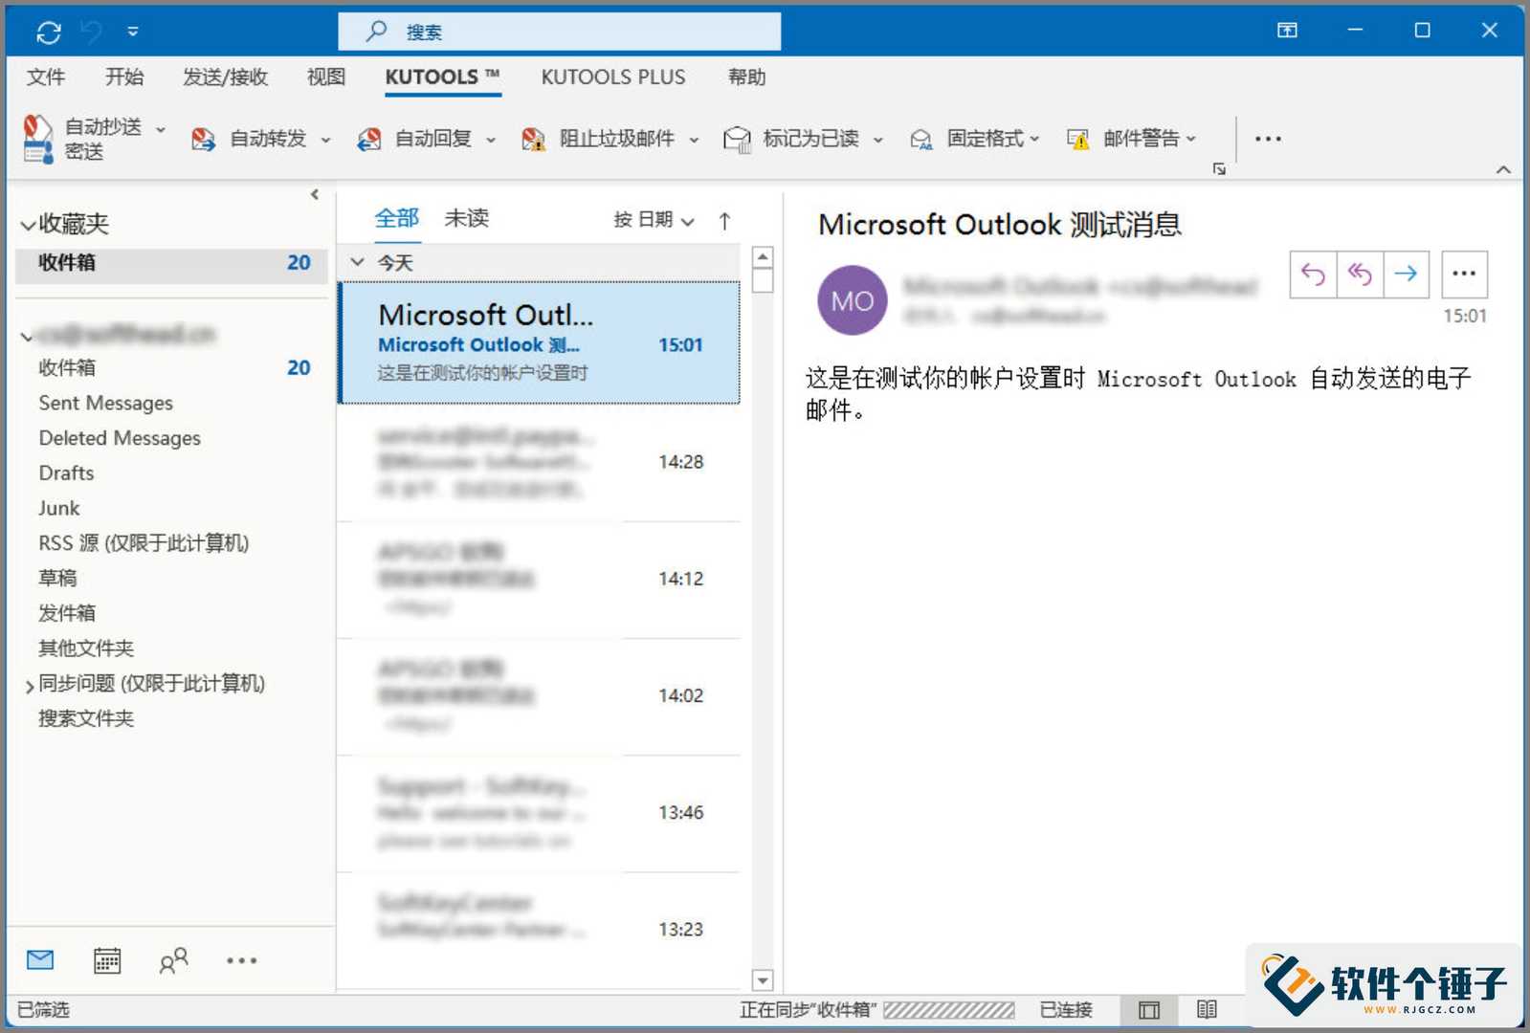Switch to the KUTOOLS PLUS tab

click(613, 77)
